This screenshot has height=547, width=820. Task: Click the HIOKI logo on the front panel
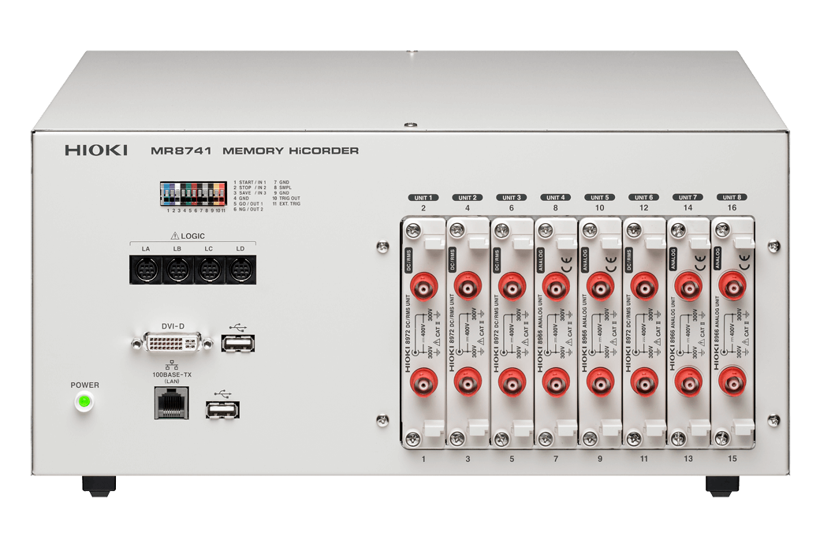(x=96, y=150)
